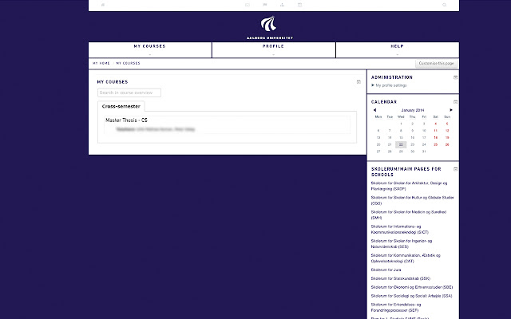511x319 pixels.
Task: Click My Home breadcrumb link
Action: [x=101, y=63]
